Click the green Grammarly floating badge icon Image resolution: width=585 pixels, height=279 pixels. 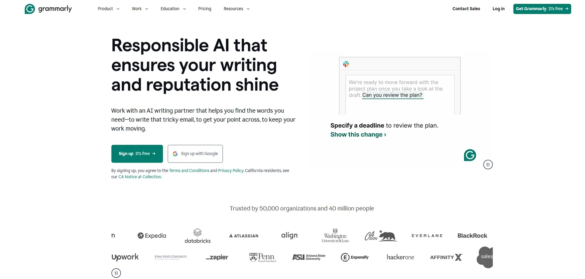pos(470,155)
